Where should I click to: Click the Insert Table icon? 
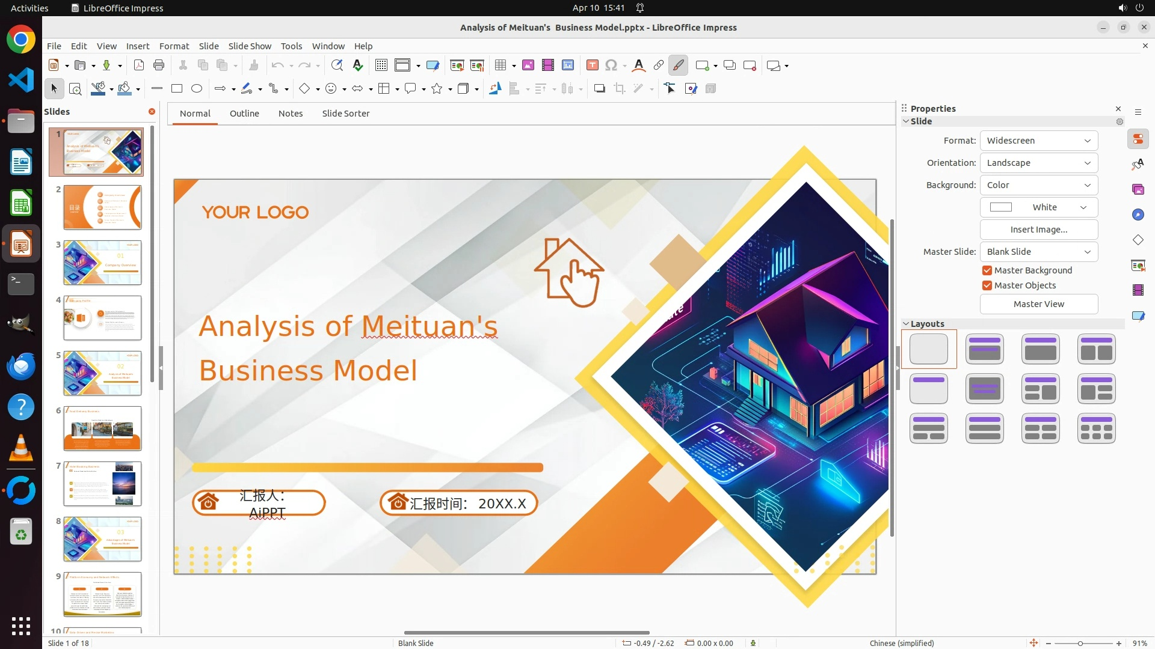point(500,66)
